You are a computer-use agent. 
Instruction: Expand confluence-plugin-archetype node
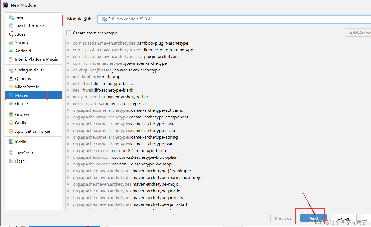pyautogui.click(x=68, y=50)
